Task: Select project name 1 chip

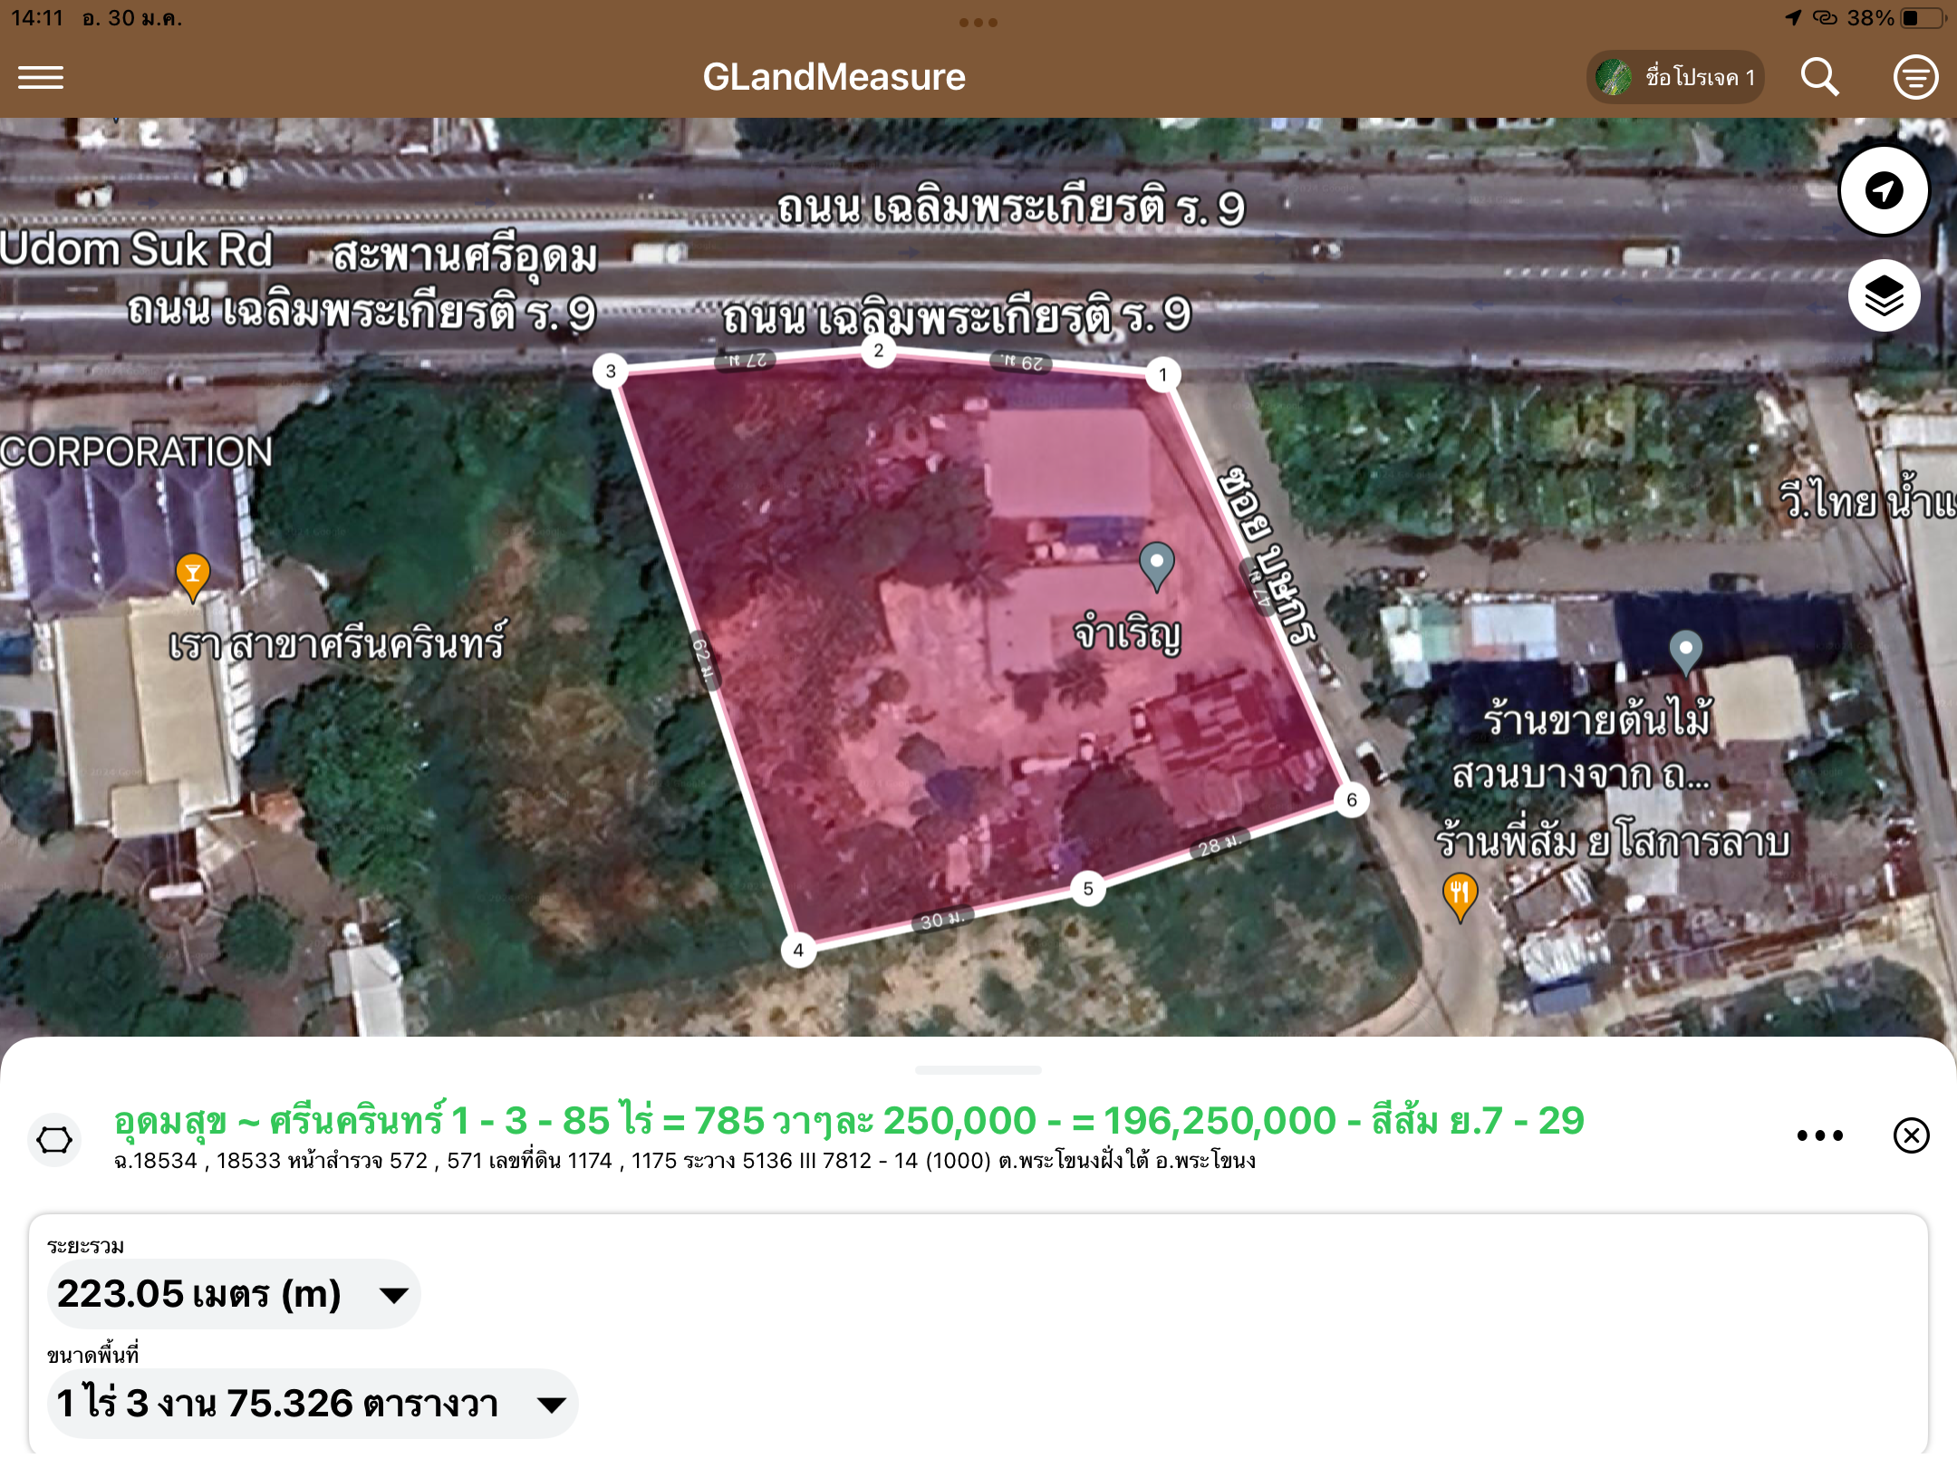Action: (x=1675, y=78)
